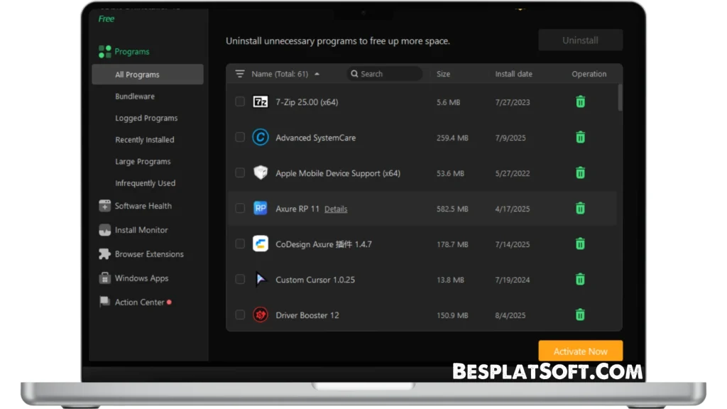This screenshot has width=727, height=409.
Task: Check the box beside Apple Mobile Device Support
Action: click(240, 173)
